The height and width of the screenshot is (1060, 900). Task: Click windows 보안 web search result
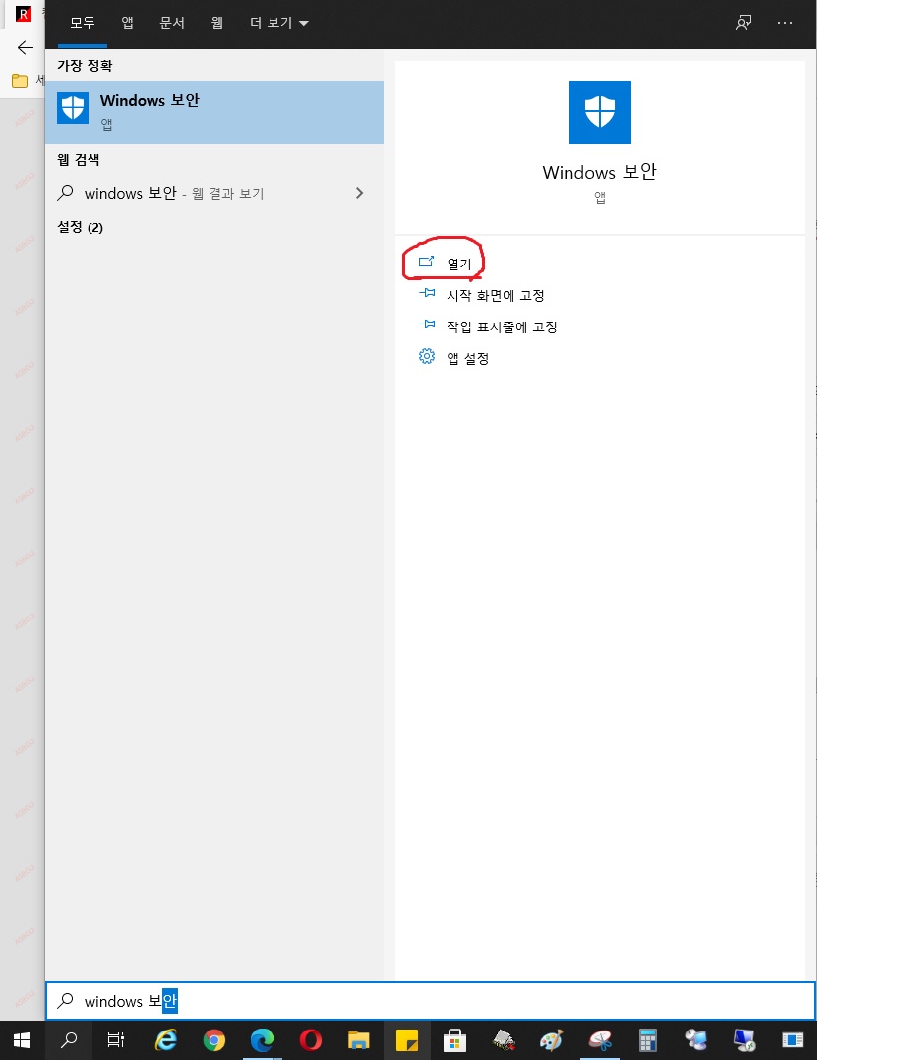point(213,193)
